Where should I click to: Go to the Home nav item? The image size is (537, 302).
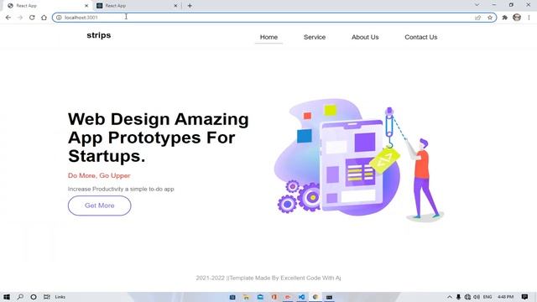tap(268, 37)
